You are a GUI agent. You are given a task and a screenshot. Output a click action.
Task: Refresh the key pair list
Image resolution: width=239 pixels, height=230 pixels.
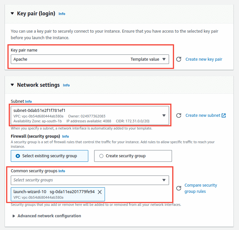tap(179, 59)
